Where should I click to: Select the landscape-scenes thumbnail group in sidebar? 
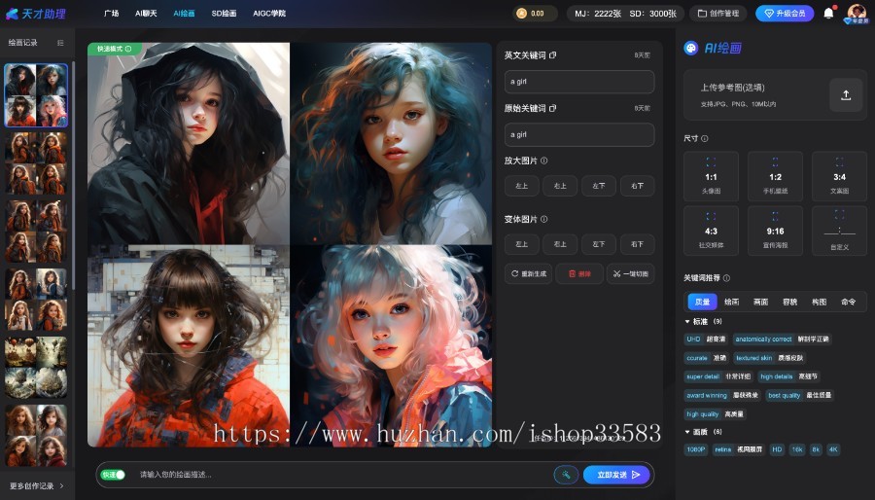(36, 367)
